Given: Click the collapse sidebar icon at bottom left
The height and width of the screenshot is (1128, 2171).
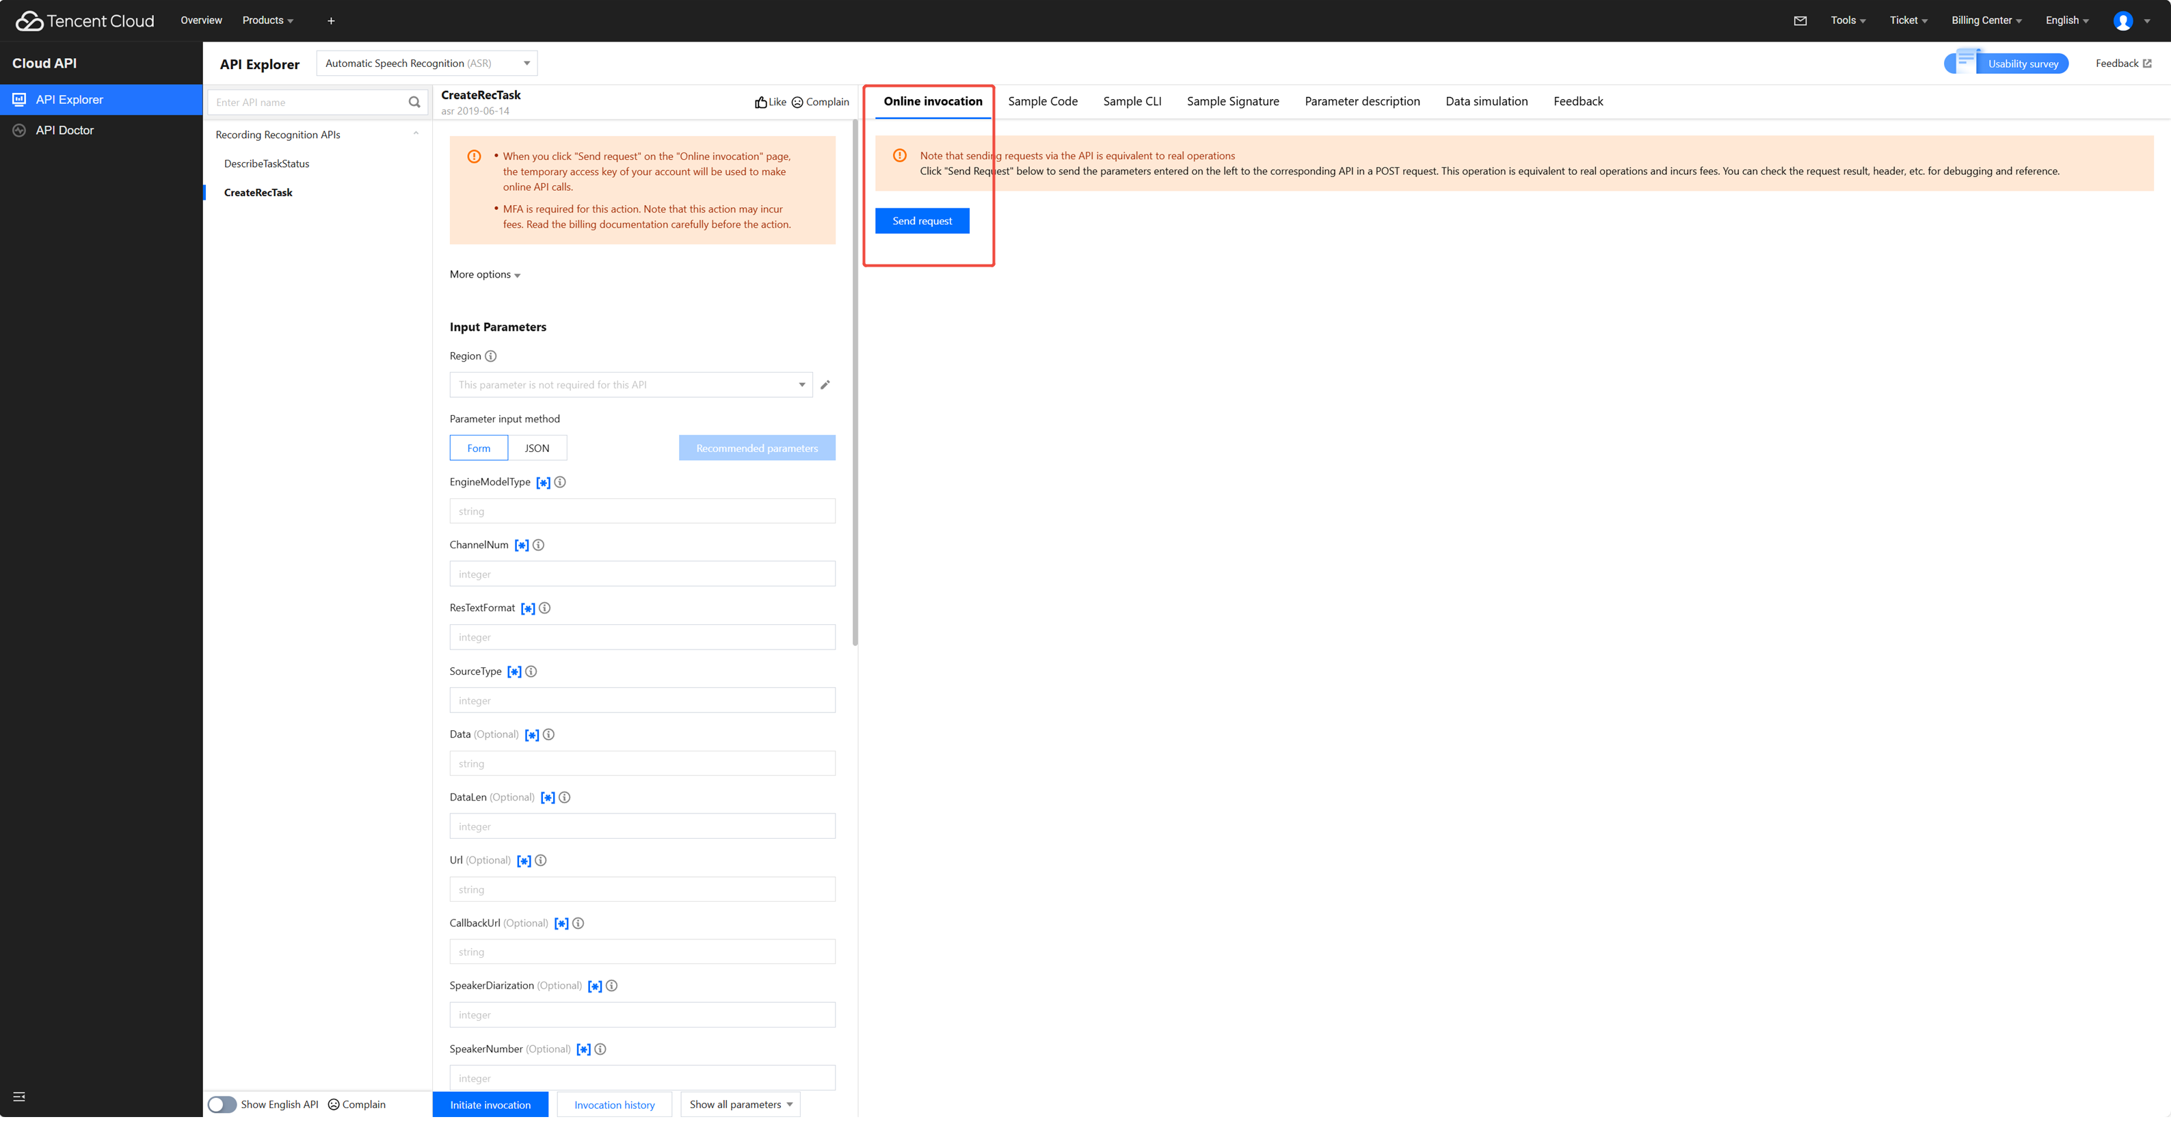Looking at the screenshot, I should point(19,1097).
